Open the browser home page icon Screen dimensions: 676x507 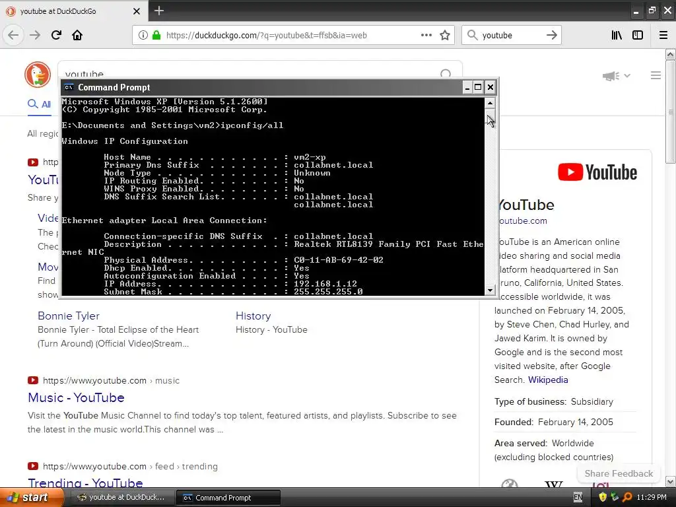tap(77, 35)
